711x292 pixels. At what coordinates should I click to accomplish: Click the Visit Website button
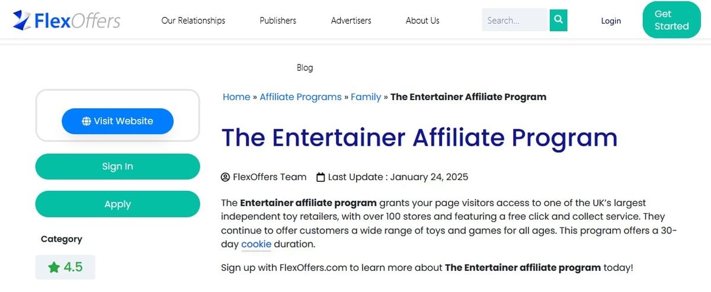(x=117, y=121)
